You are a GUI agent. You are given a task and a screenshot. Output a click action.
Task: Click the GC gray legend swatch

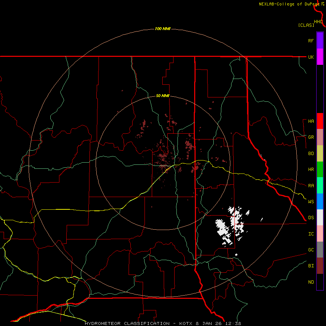[x=320, y=250]
